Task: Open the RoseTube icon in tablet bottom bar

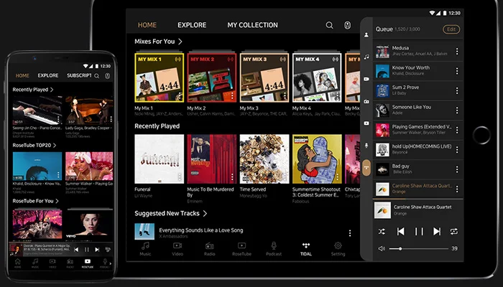Action: pyautogui.click(x=241, y=248)
